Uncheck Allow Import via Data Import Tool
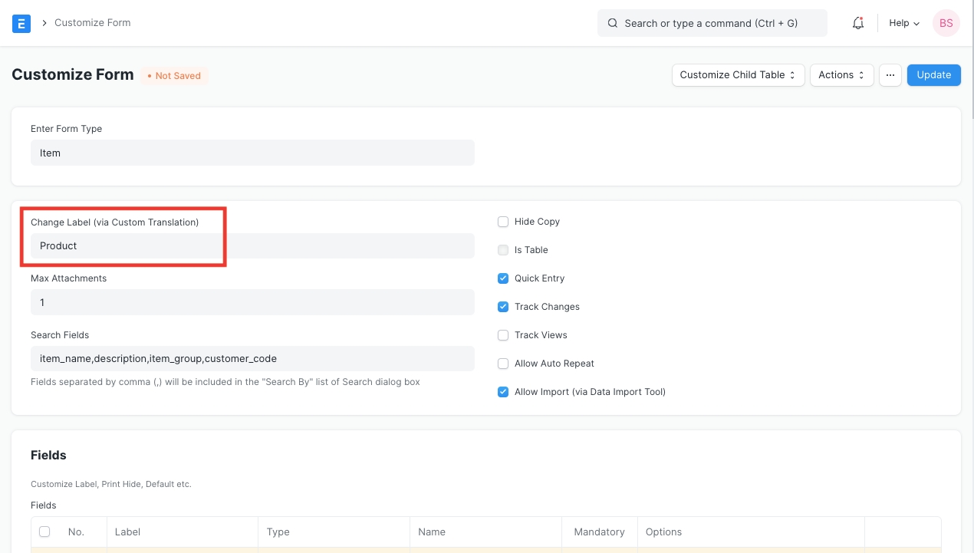 [x=503, y=392]
